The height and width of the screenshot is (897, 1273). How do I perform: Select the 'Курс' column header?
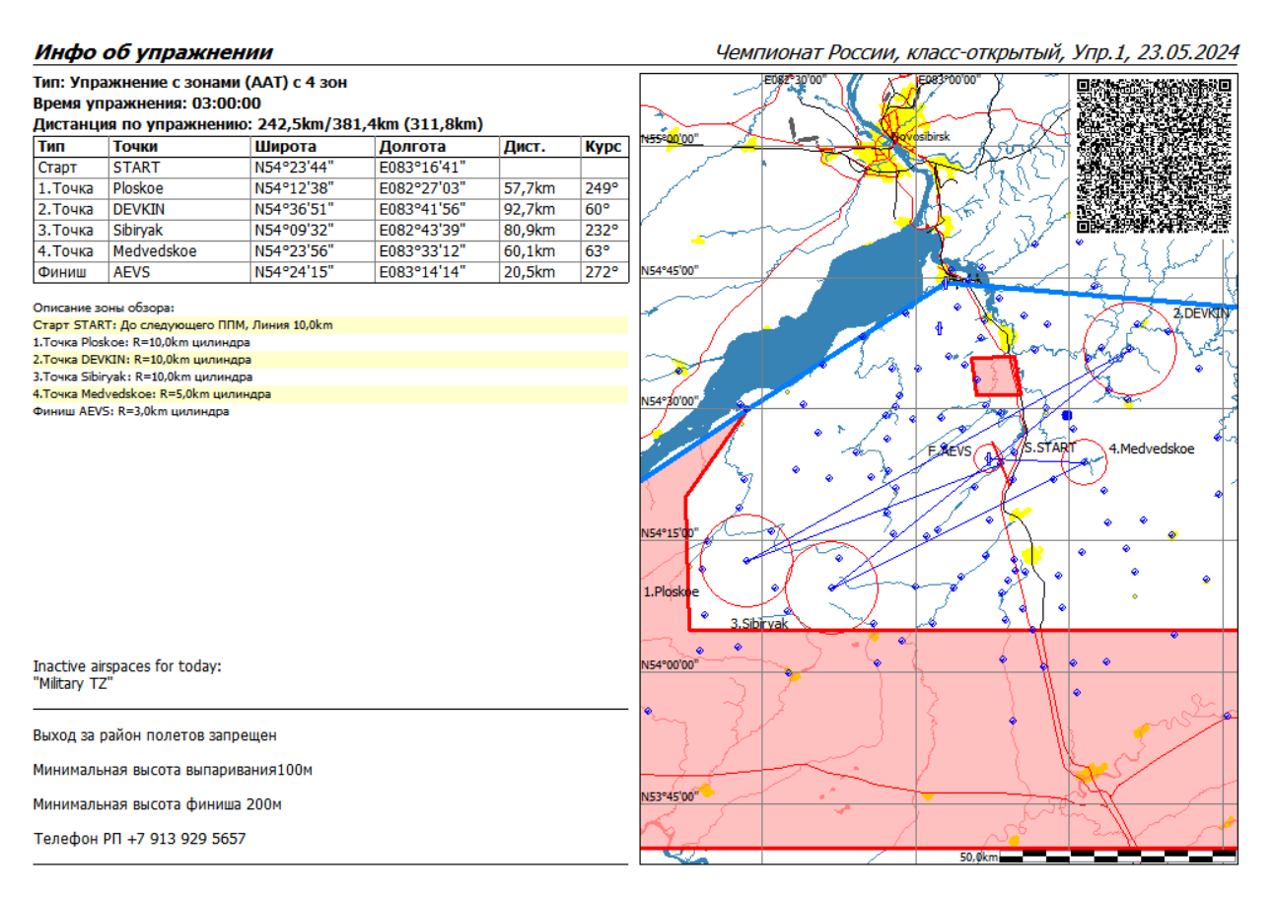pos(602,147)
